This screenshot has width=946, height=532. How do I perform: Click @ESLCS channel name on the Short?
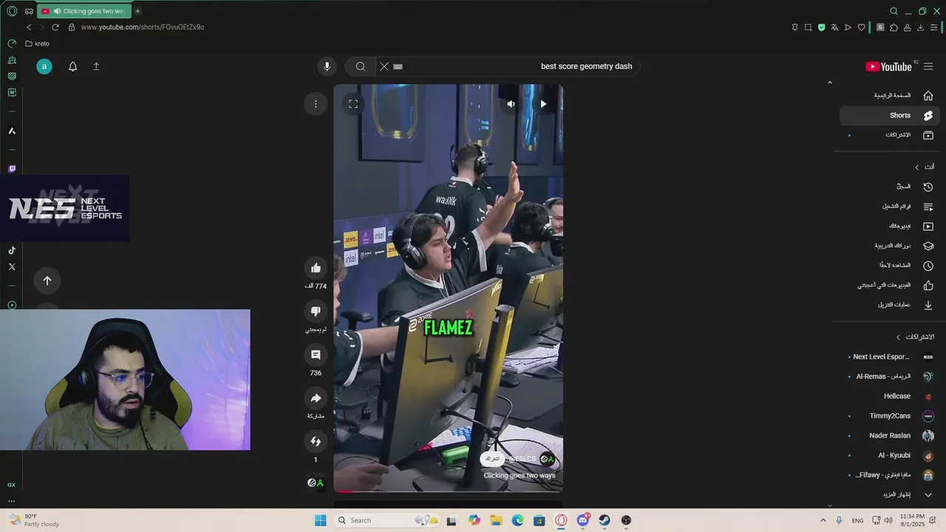523,459
